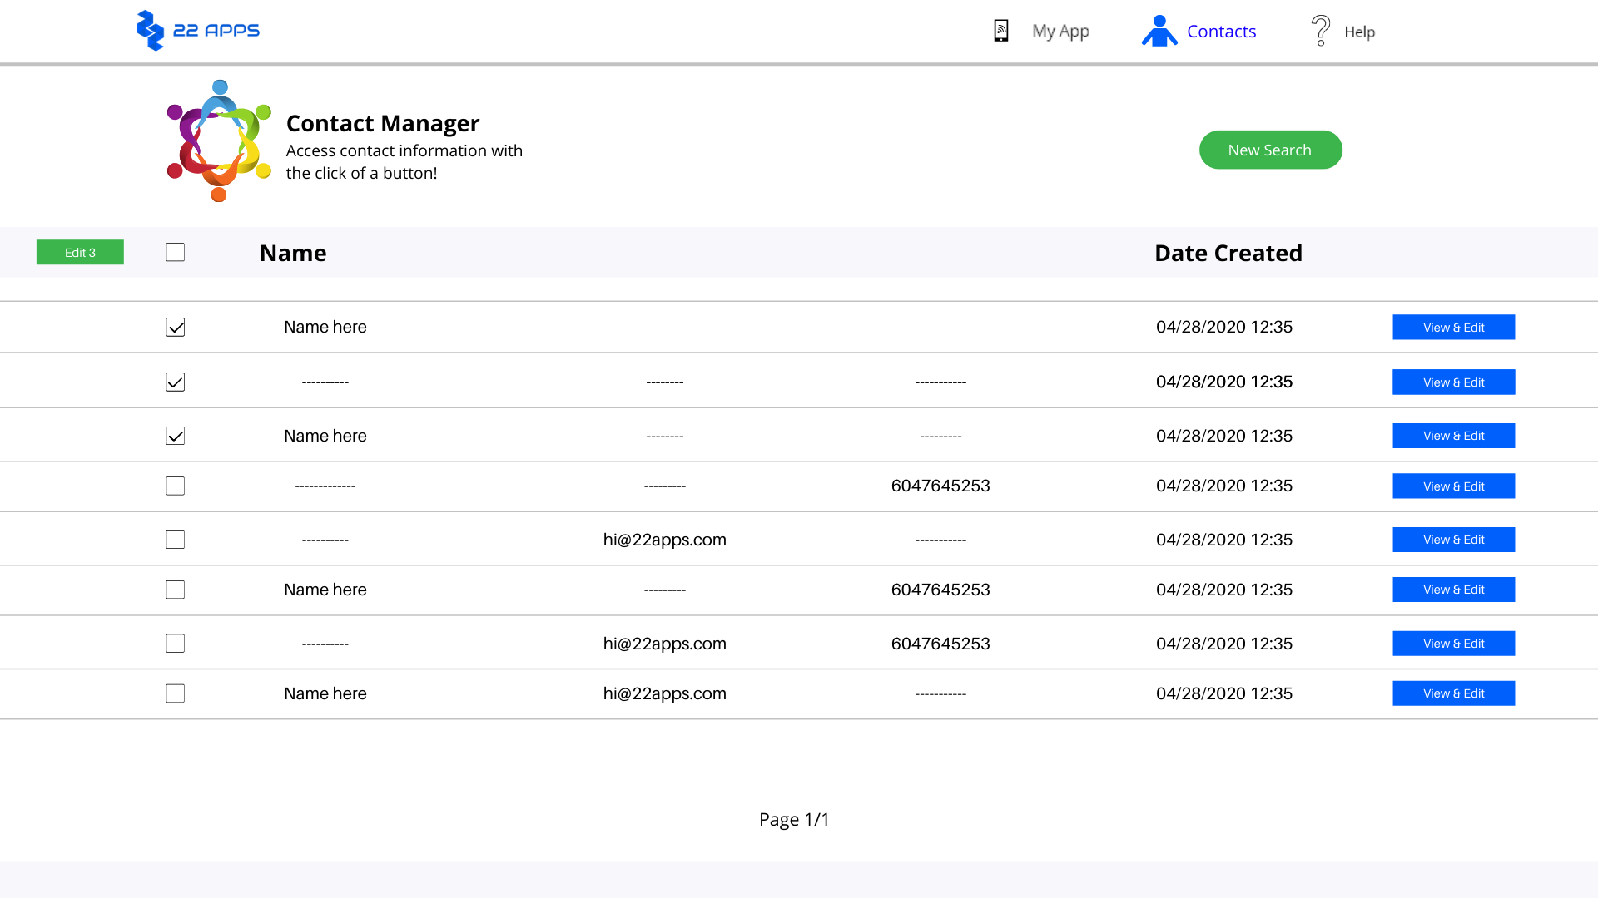Click View & Edit for the last row
This screenshot has height=898, width=1598.
click(1453, 693)
